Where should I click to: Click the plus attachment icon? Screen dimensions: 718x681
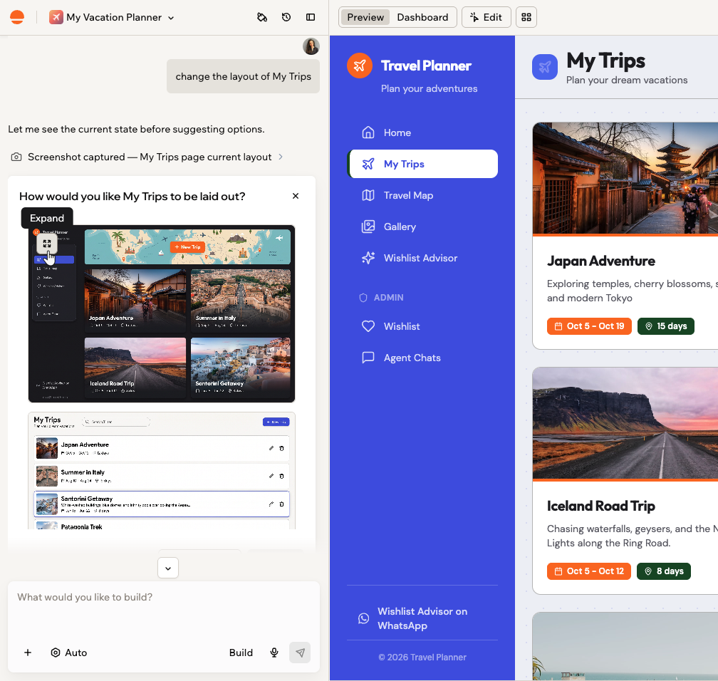click(28, 653)
